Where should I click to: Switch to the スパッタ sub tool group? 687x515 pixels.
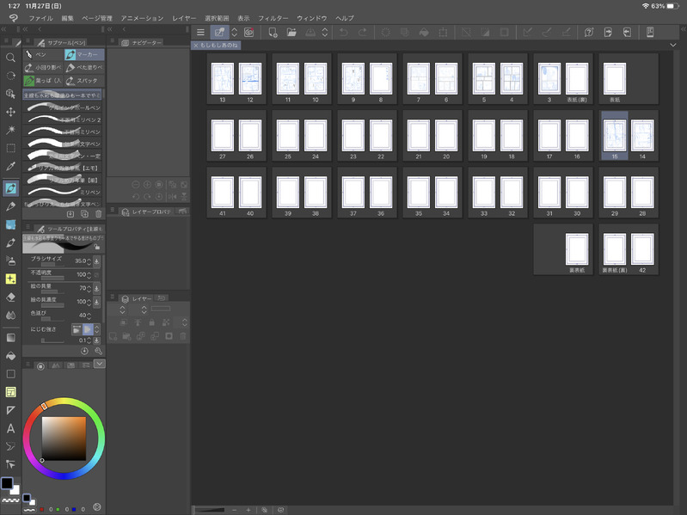click(x=84, y=81)
